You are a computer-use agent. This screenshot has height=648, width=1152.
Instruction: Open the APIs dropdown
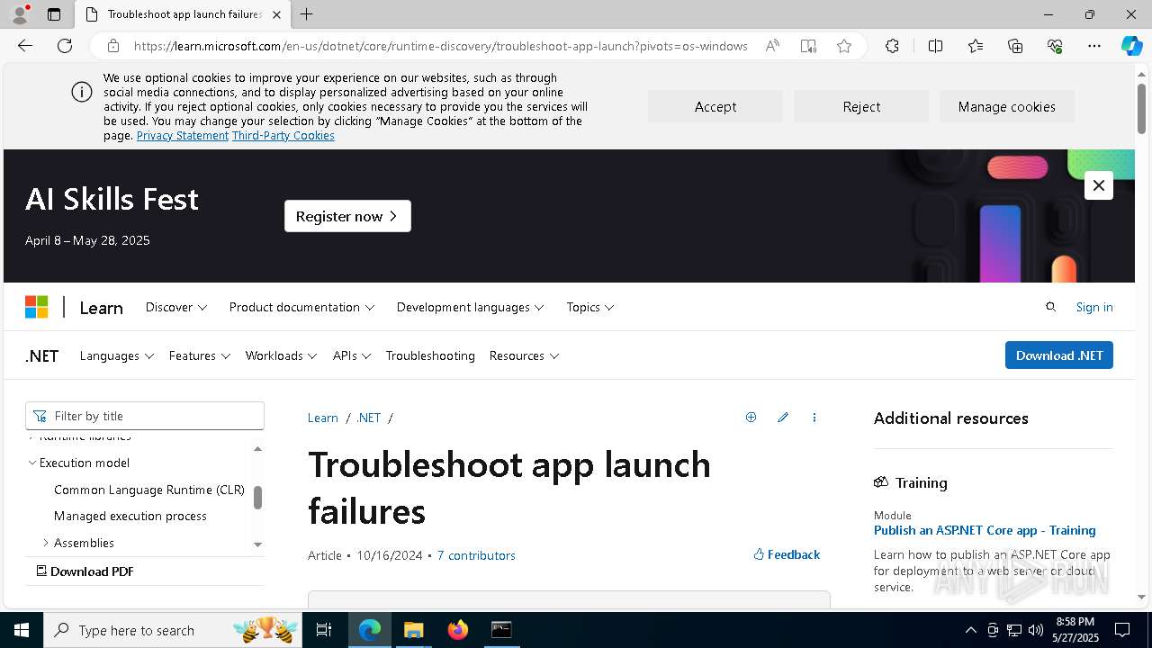coord(352,355)
